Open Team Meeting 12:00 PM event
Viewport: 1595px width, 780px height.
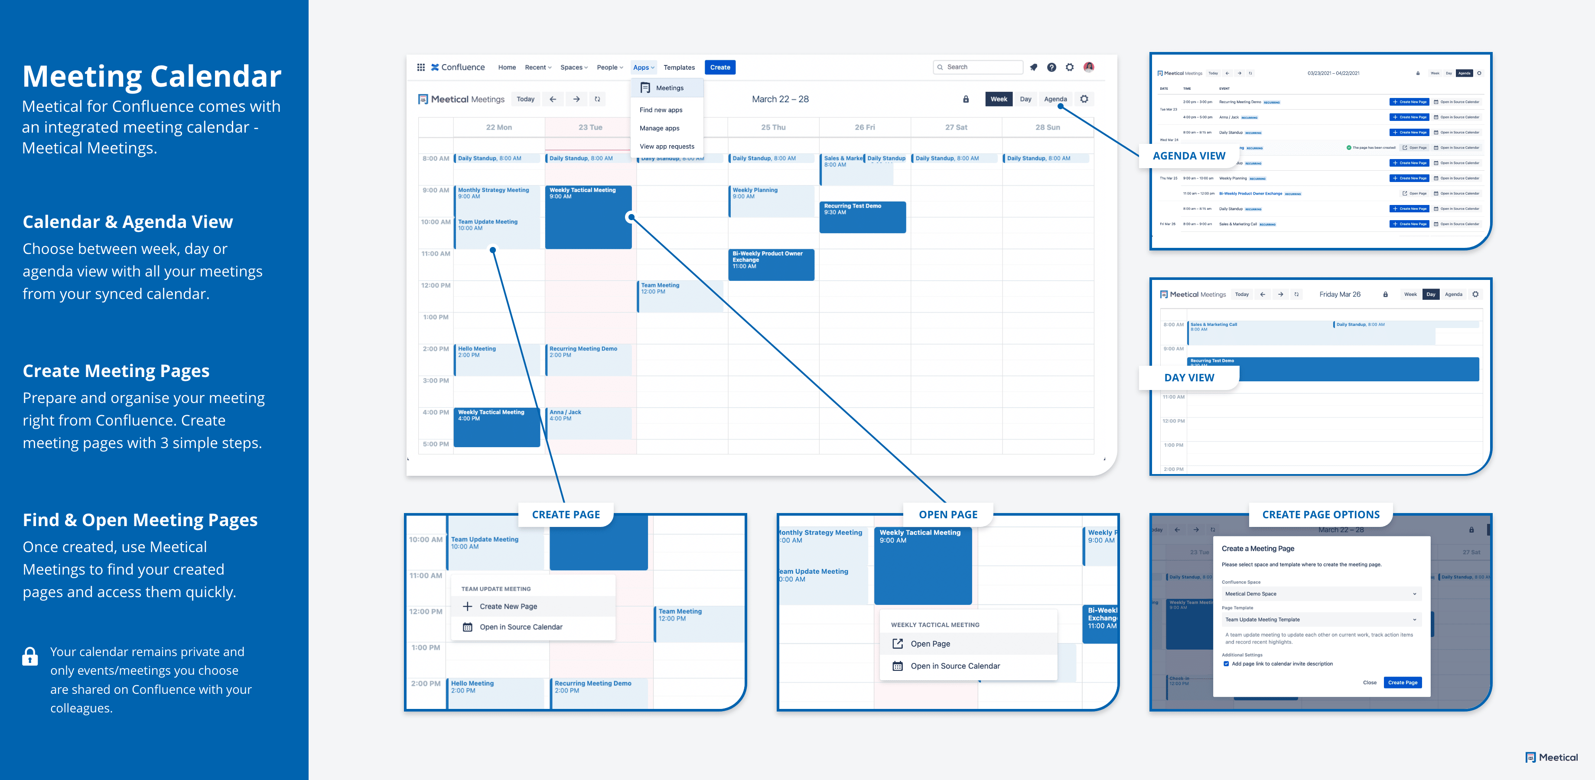(x=680, y=296)
